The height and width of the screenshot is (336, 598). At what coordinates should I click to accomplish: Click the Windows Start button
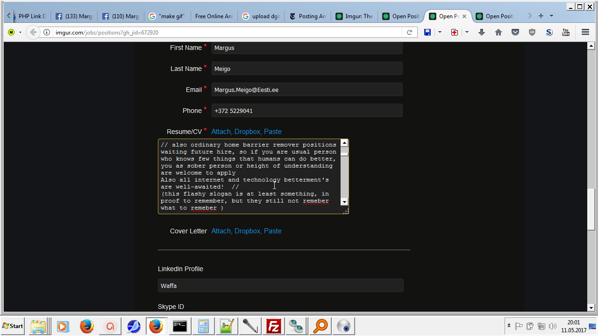[13, 326]
